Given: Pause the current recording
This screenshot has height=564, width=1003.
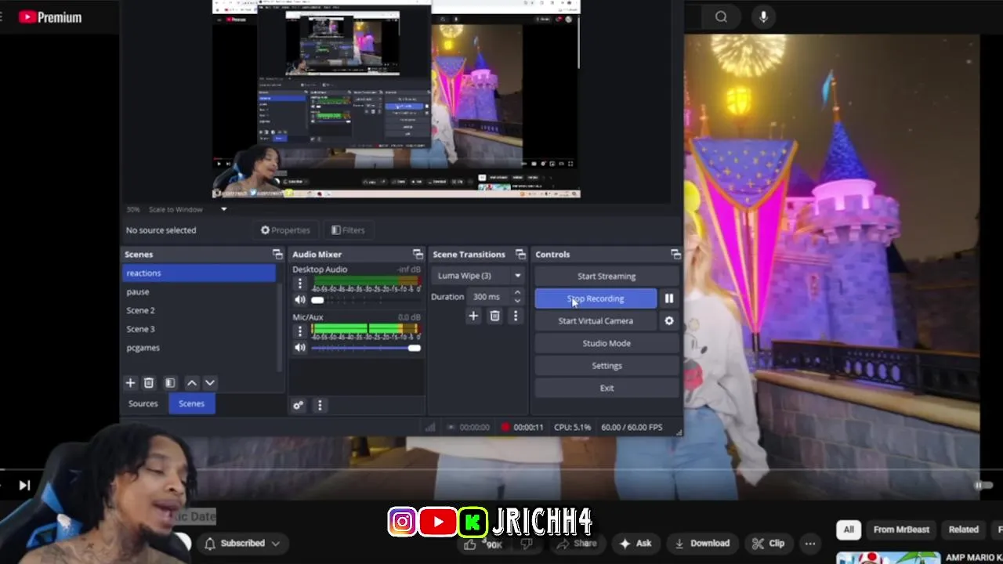Looking at the screenshot, I should pyautogui.click(x=669, y=298).
